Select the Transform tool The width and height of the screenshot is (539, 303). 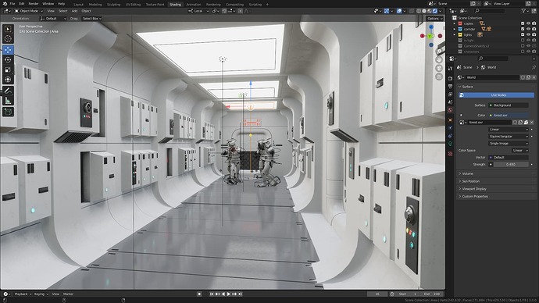pyautogui.click(x=8, y=80)
